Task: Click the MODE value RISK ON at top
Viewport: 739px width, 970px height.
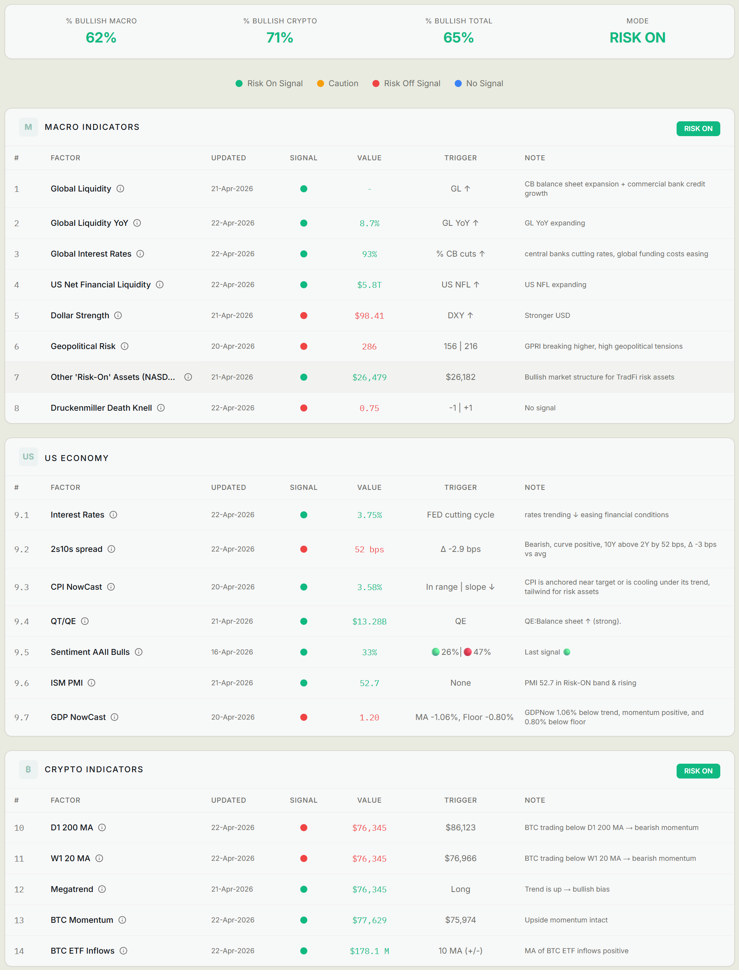Action: click(637, 38)
